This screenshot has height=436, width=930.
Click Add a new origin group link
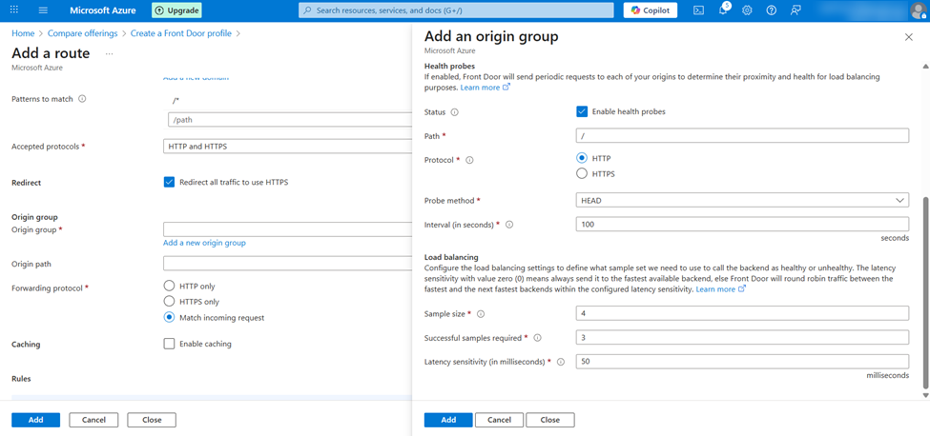[204, 243]
